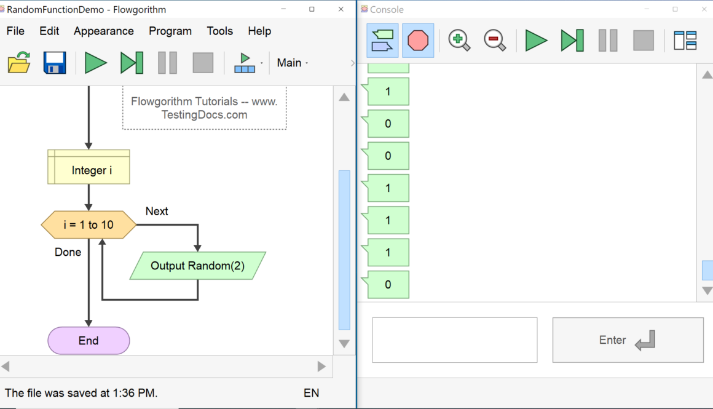The height and width of the screenshot is (409, 713).
Task: Click the 'The file was saved' status message
Action: click(81, 393)
